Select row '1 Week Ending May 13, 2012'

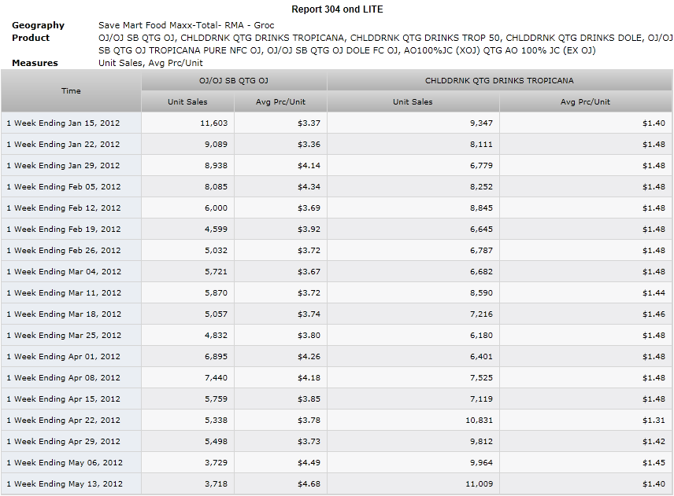pyautogui.click(x=336, y=484)
